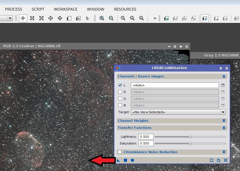Click the LRGBCombination process icon
240x171 pixels.
point(117,68)
